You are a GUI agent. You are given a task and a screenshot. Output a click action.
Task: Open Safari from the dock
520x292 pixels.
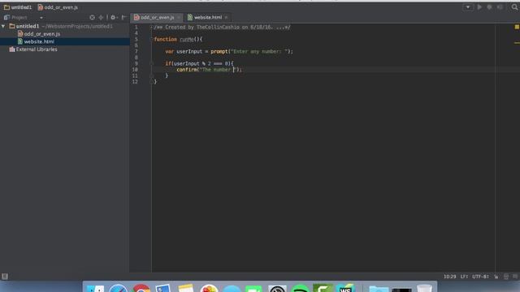tap(118, 288)
